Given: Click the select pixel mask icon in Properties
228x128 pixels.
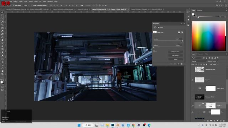Looking at the screenshot, I should tap(179, 32).
